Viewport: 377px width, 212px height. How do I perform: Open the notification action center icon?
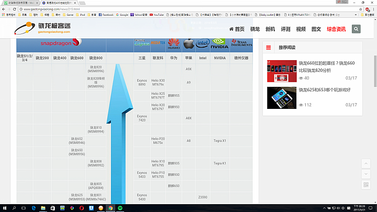click(371, 208)
